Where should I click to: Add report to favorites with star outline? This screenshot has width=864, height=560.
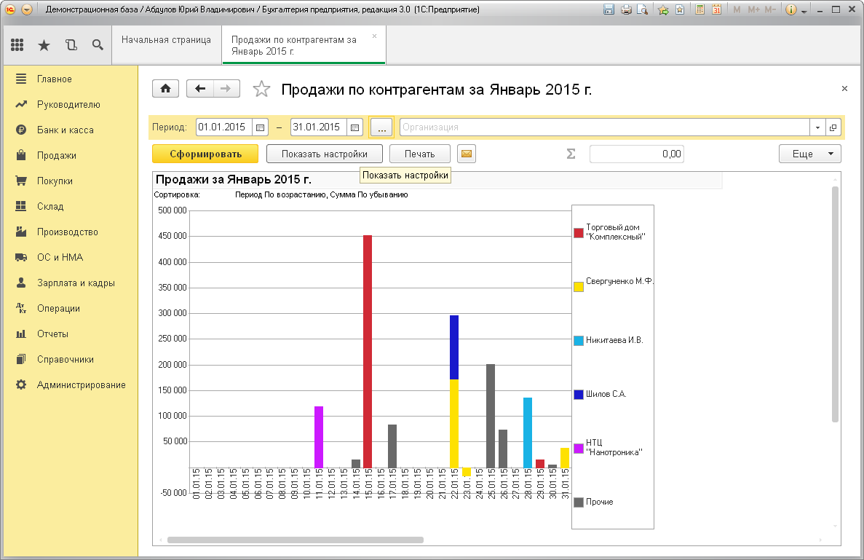(x=261, y=90)
